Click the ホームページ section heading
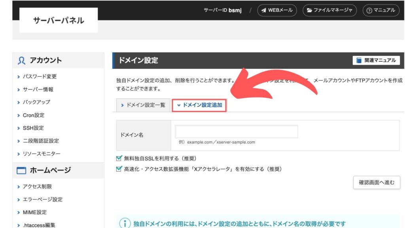This screenshot has width=405, height=228. click(x=50, y=170)
